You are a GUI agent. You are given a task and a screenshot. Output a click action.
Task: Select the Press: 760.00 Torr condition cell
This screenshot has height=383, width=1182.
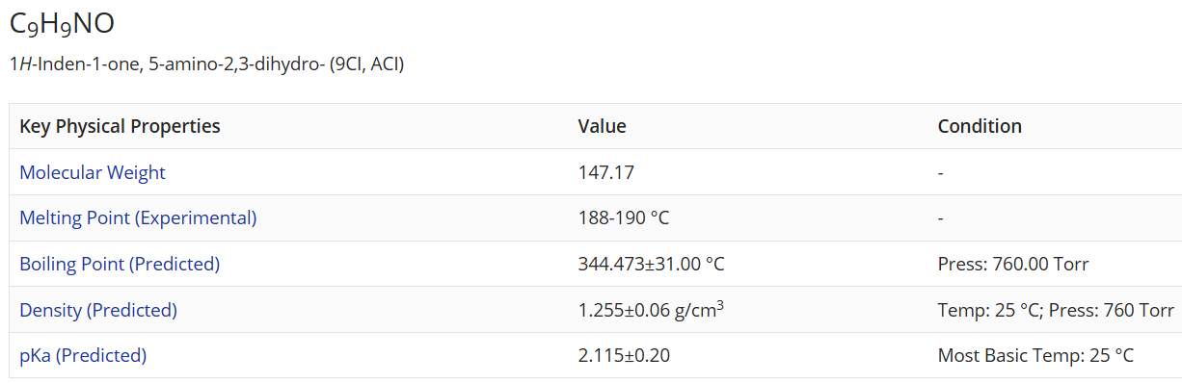pyautogui.click(x=1013, y=264)
